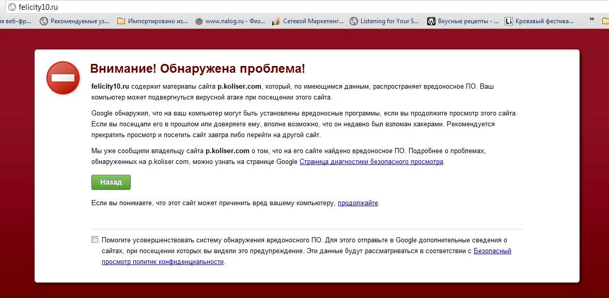Image resolution: width=609 pixels, height=298 pixels.
Task: Open Страница диагностики безопасного просмотра link
Action: pyautogui.click(x=371, y=162)
